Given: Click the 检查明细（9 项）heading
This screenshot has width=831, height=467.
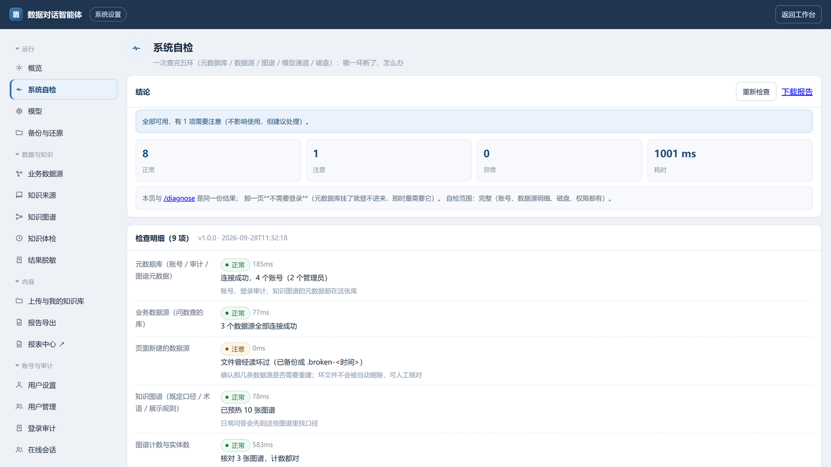Looking at the screenshot, I should point(162,238).
